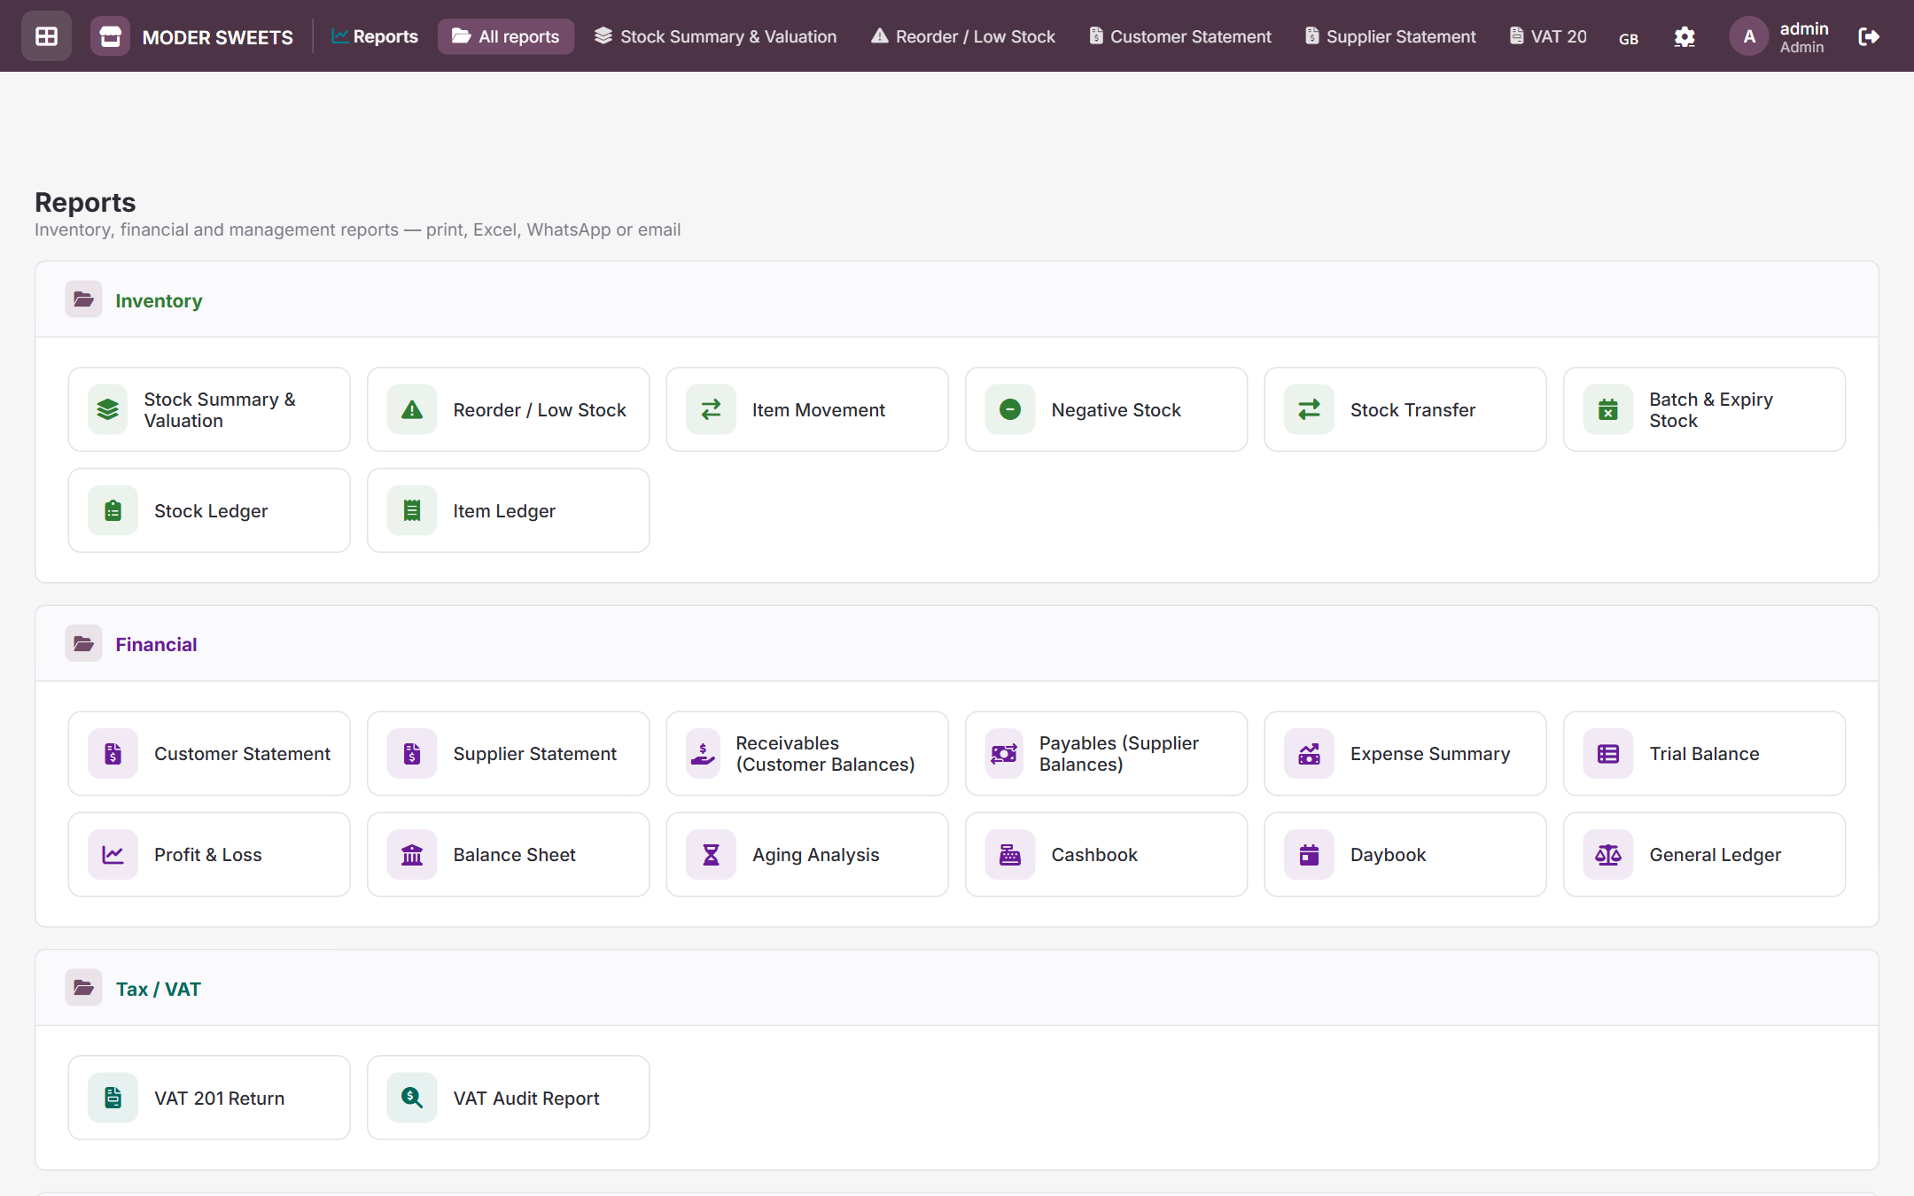Click the Customer Statement invoice icon
Screen dimensions: 1914x1196
click(x=113, y=754)
